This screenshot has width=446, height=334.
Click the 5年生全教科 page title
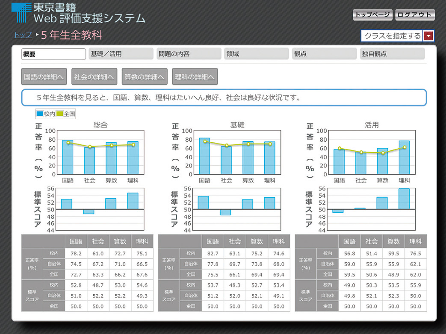(x=71, y=35)
